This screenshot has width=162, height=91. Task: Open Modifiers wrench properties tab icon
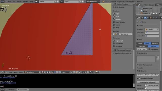(x=156, y=18)
